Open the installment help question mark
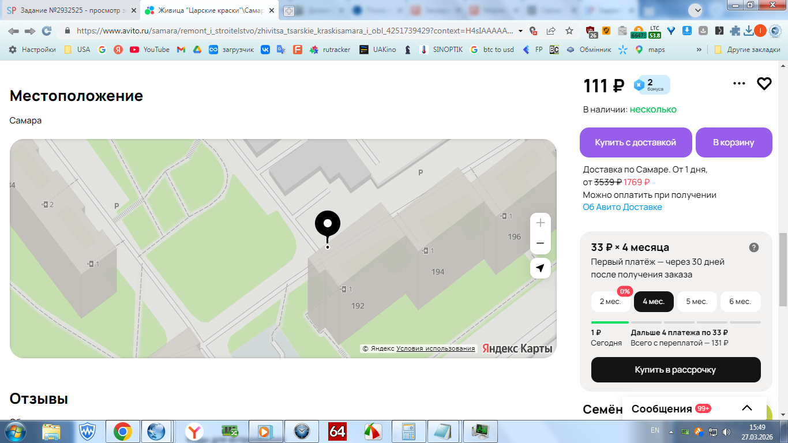 [754, 247]
